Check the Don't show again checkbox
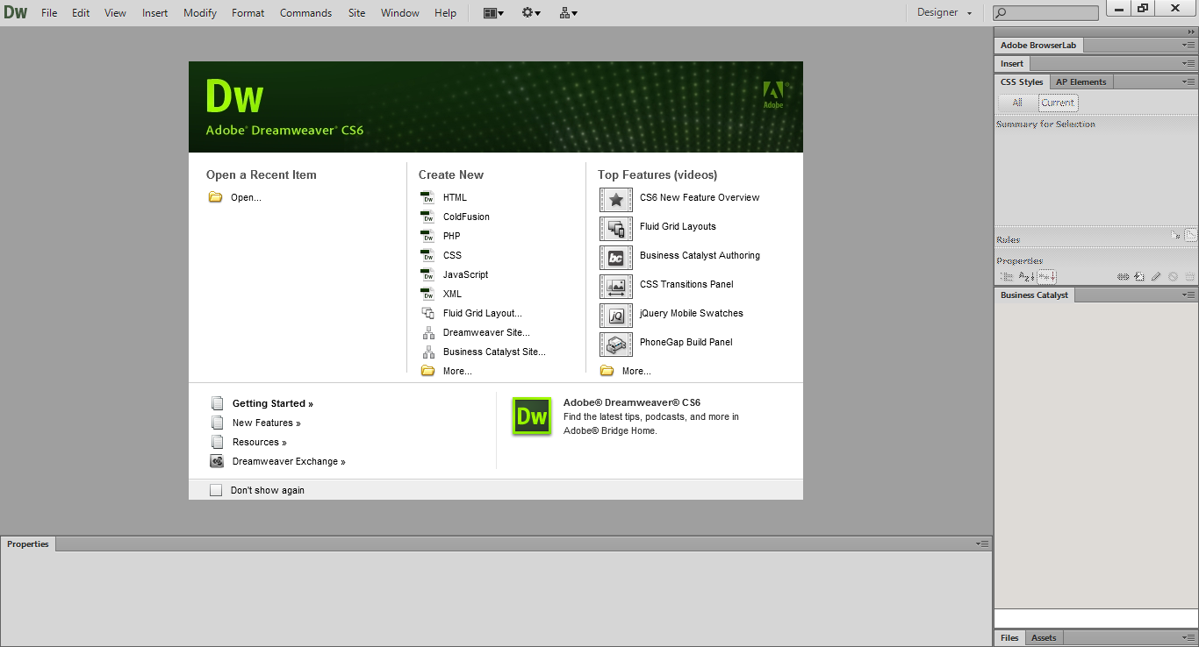 coord(216,490)
